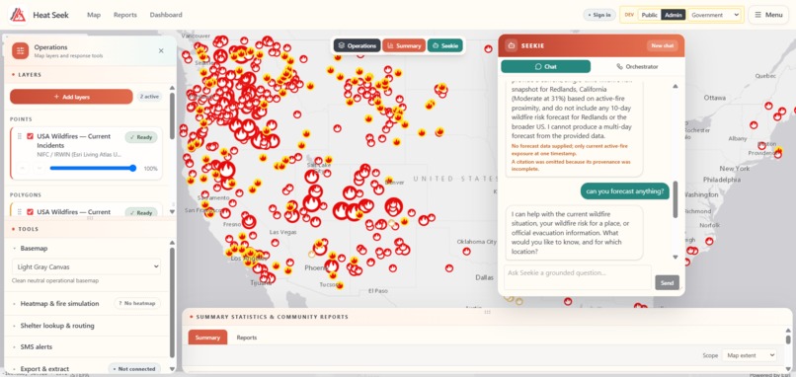The image size is (796, 377).
Task: Expand Shelter lookup & routing section
Action: (57, 326)
